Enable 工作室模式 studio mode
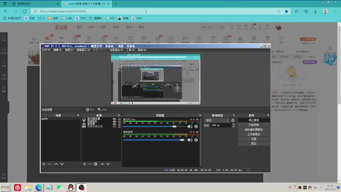This screenshot has height=192, width=341. click(x=254, y=134)
